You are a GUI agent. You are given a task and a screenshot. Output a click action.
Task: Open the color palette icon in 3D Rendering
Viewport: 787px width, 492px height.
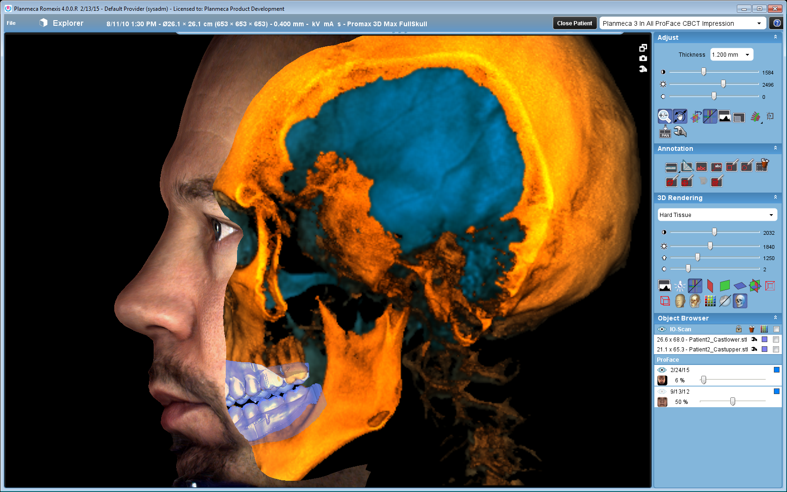710,301
